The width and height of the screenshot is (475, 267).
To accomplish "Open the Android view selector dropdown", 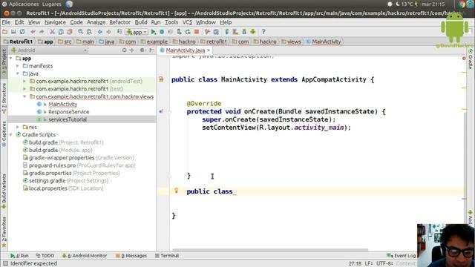I will click(x=49, y=50).
